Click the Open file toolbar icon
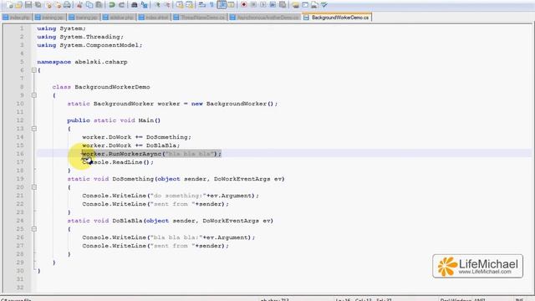535x301 pixels. [x=18, y=5]
